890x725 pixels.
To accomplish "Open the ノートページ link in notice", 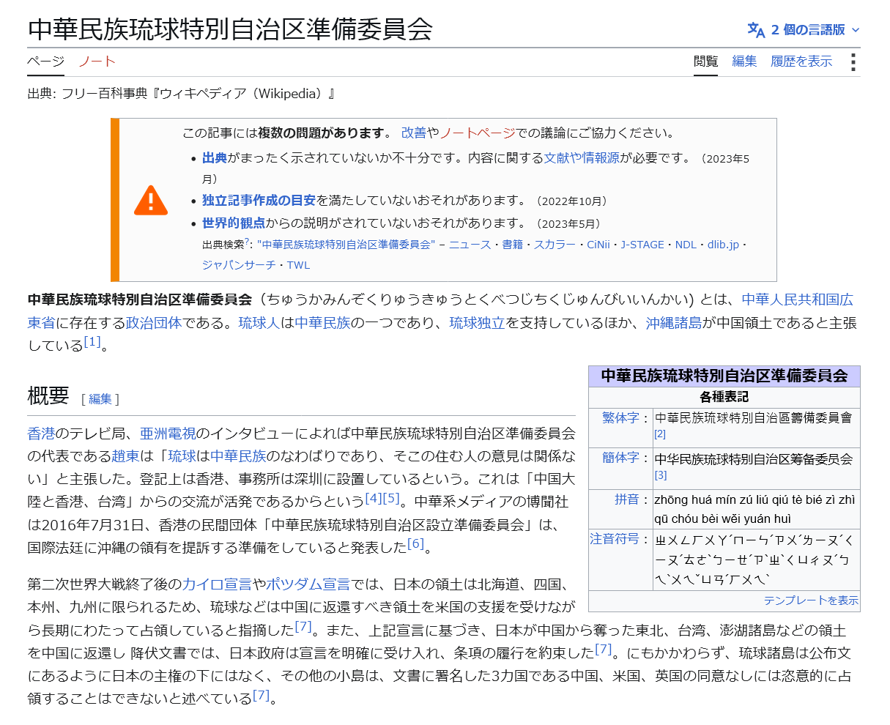I will 478,133.
